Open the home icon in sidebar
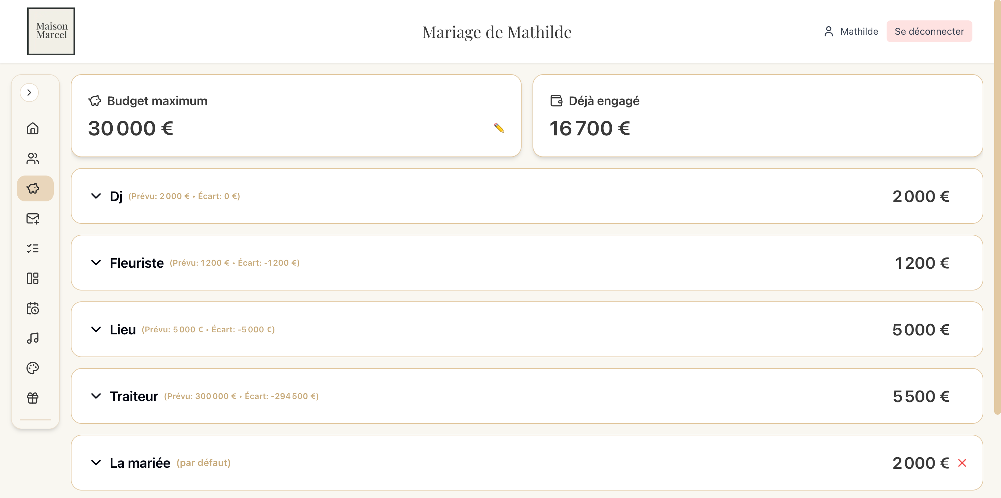This screenshot has width=1001, height=498. (x=33, y=129)
